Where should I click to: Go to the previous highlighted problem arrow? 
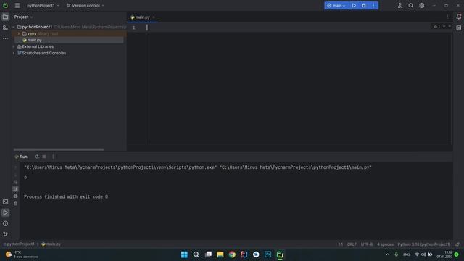[444, 26]
